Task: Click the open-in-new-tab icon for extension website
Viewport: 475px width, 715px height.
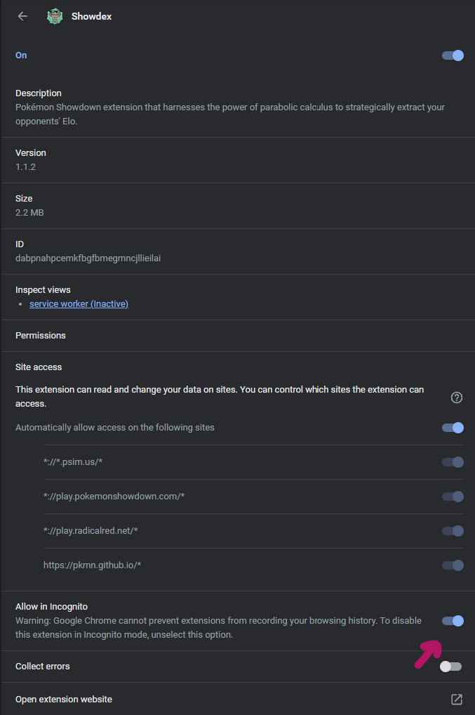Action: 456,699
